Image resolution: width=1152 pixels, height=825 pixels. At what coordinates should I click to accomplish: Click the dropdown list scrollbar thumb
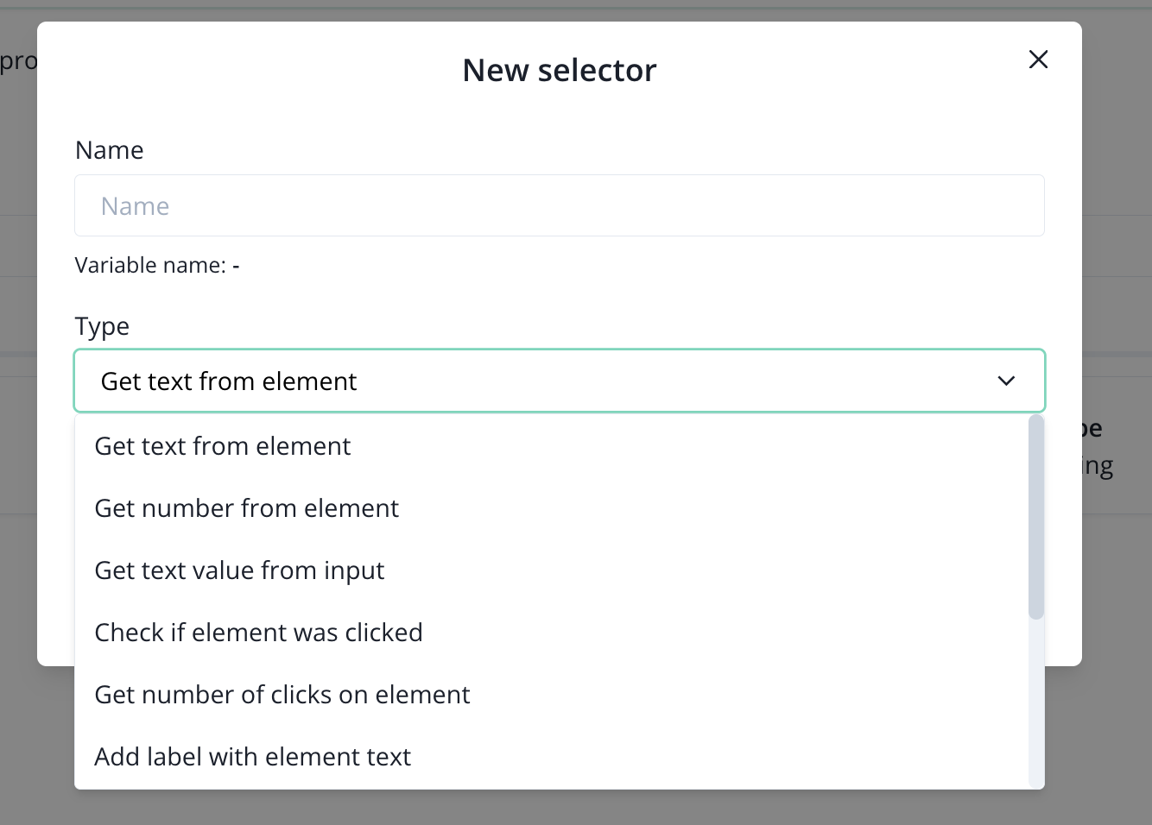click(1036, 516)
